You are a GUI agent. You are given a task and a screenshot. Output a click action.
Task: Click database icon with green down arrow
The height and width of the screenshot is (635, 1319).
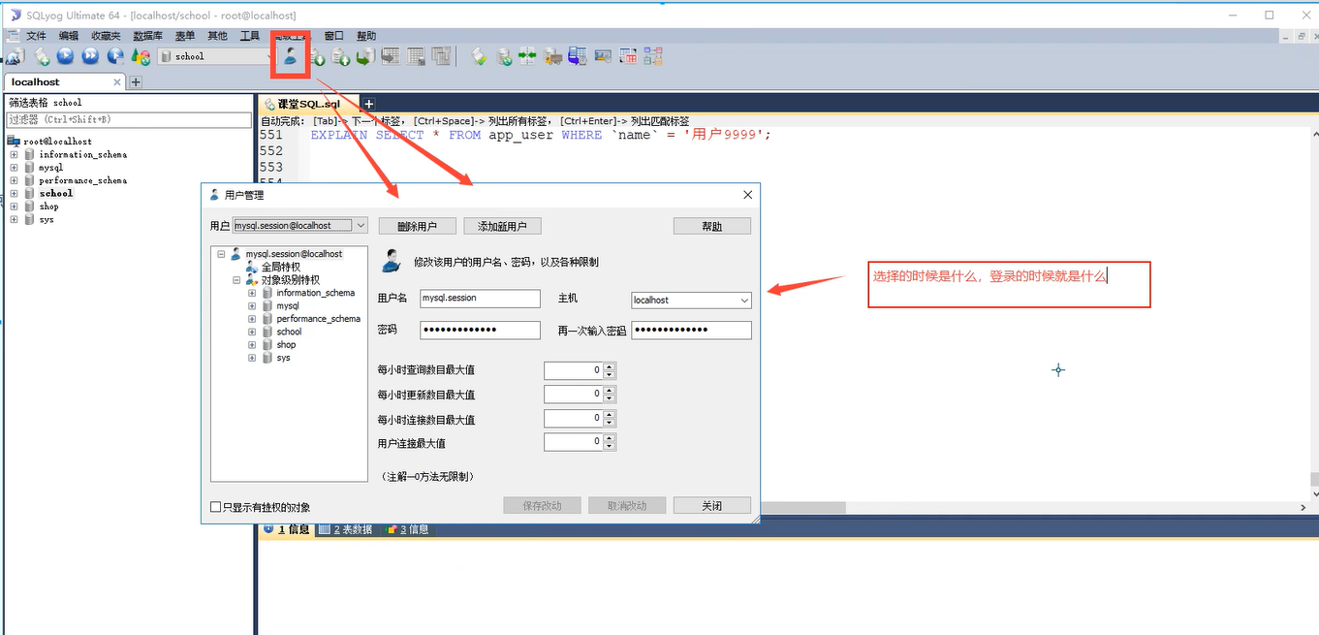[317, 56]
